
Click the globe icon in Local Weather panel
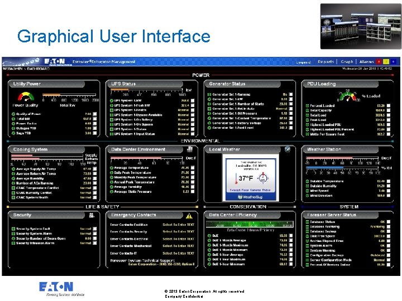(x=288, y=149)
